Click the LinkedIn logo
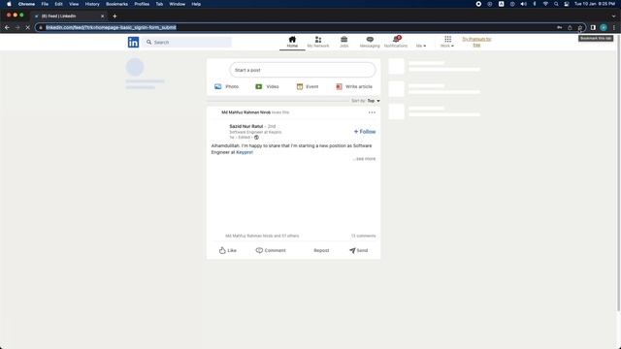 (x=133, y=42)
